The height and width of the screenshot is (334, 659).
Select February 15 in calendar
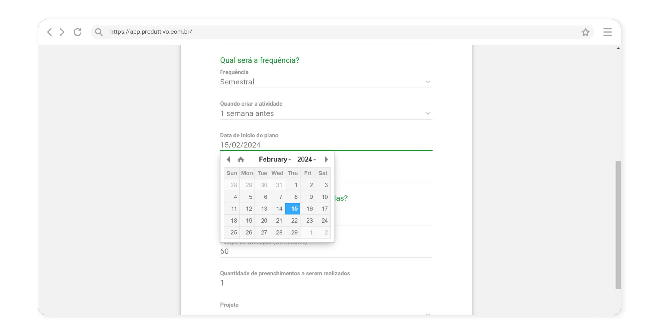[x=293, y=209]
